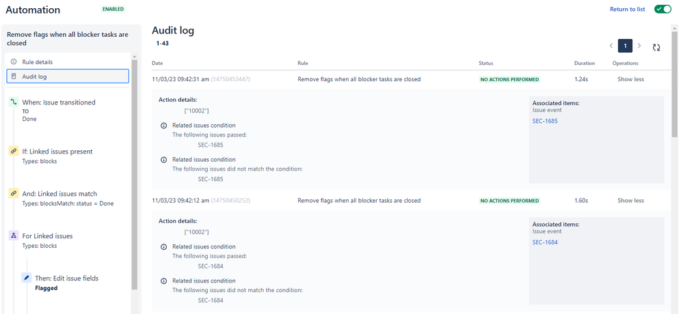
Task: Click the Rule details info icon
Action: (x=14, y=61)
